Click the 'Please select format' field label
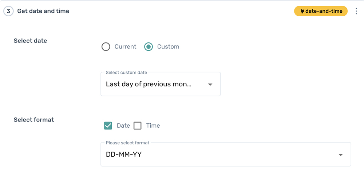Screen dimensions: 364x181 127,143
